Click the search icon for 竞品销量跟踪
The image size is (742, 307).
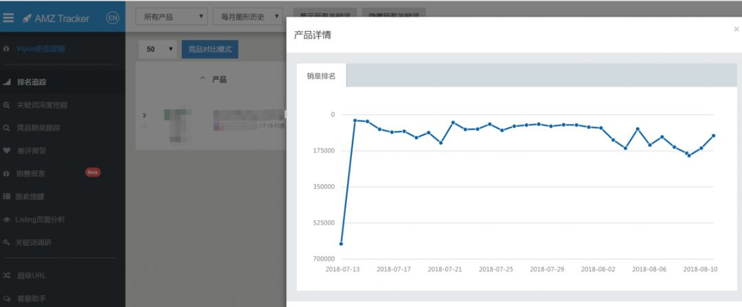(6, 128)
